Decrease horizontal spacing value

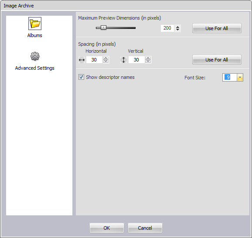[106, 61]
